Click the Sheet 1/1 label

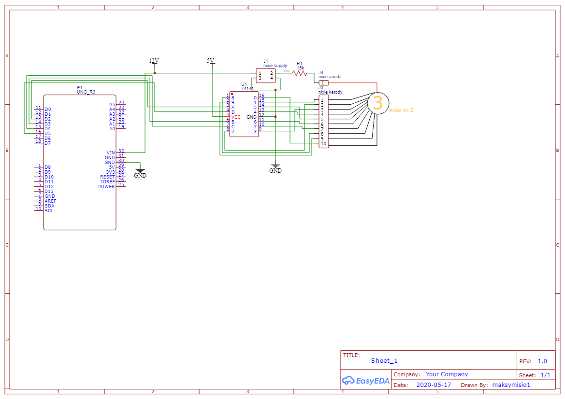point(533,375)
